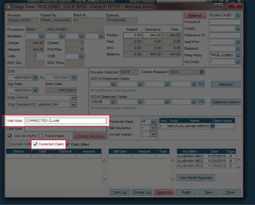The width and height of the screenshot is (255, 205).
Task: Open Diagnosis History
Action: click(226, 102)
